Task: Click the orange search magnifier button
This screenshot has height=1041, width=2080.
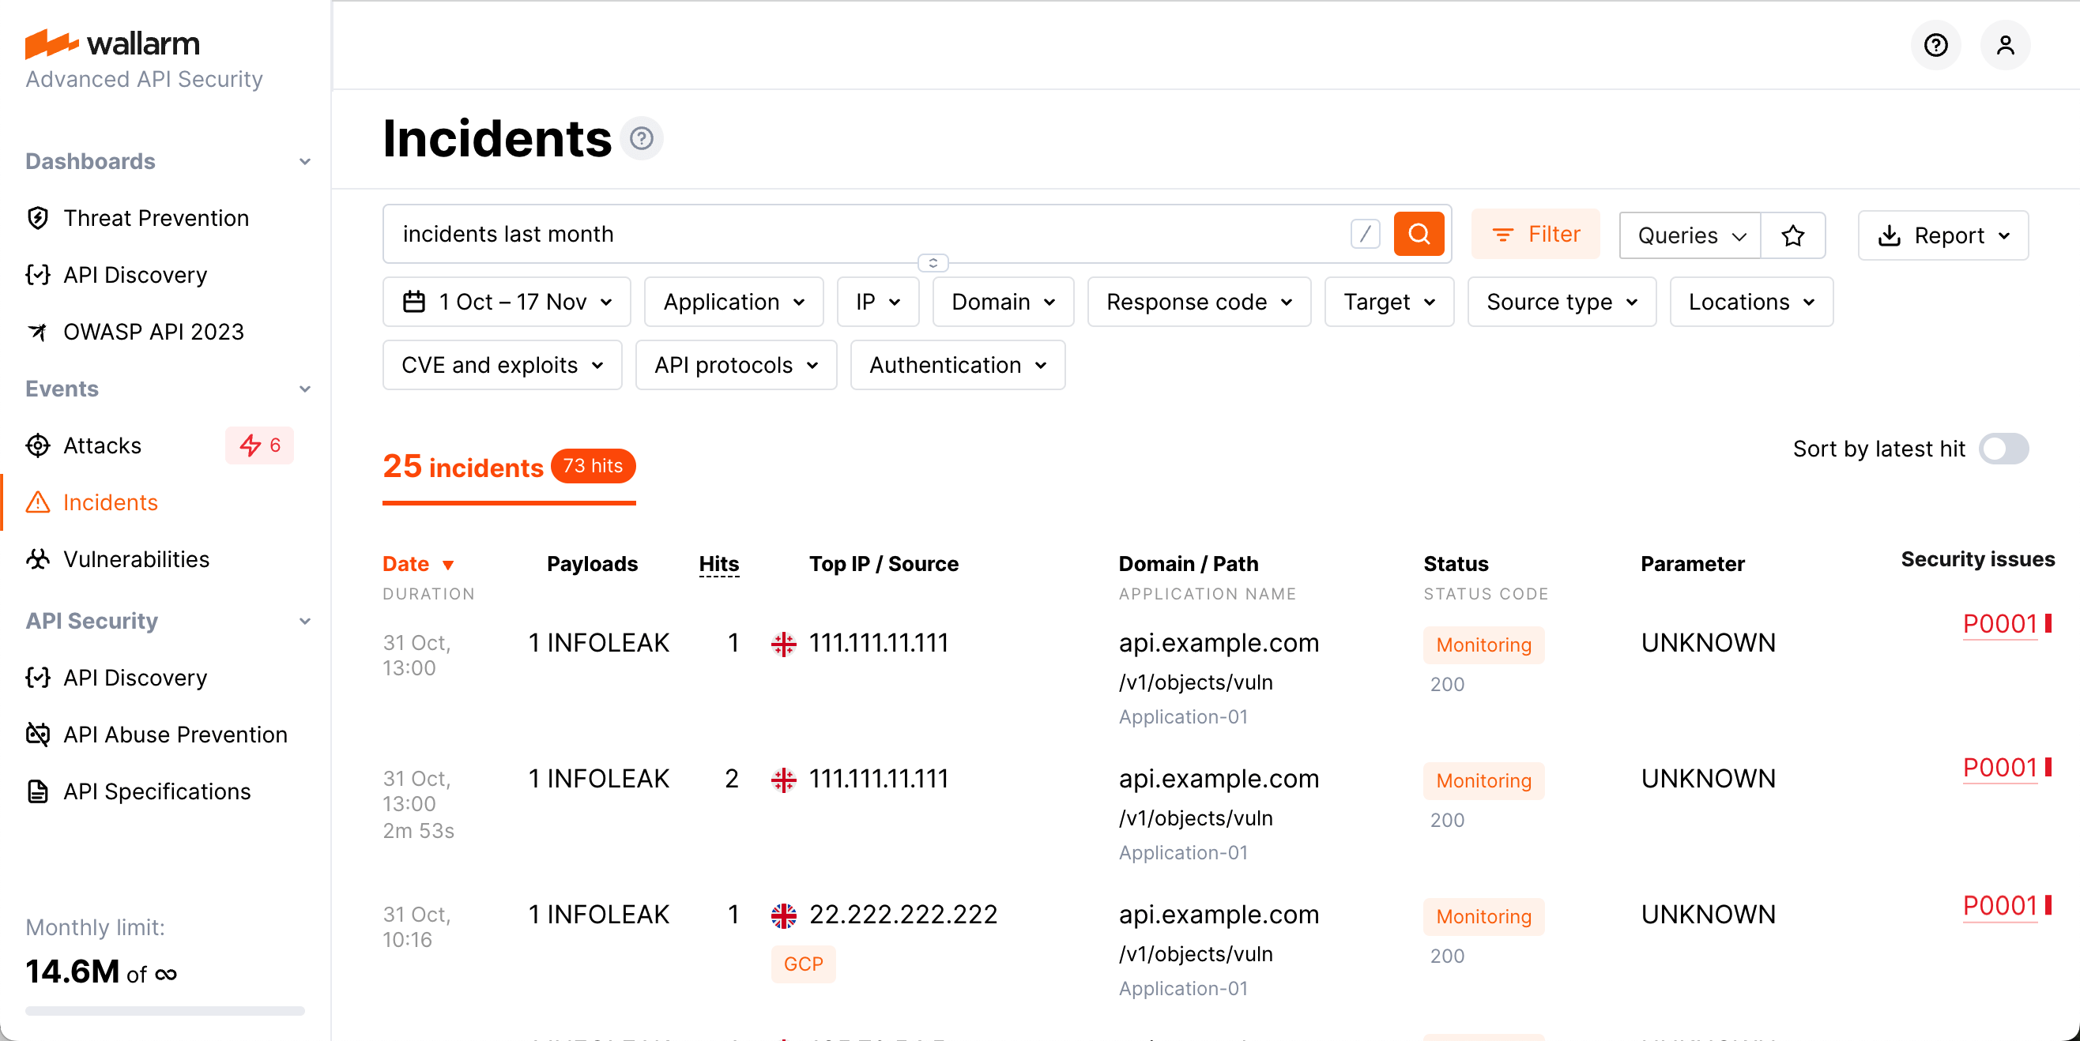Action: [1419, 234]
